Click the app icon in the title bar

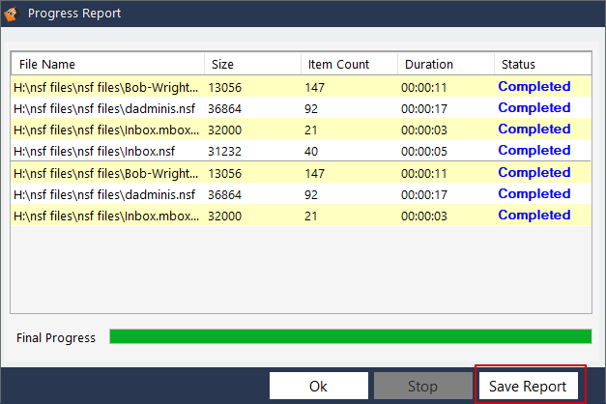tap(12, 14)
